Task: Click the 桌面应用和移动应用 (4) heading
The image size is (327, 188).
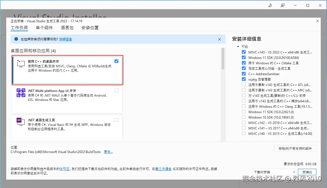Action: point(33,51)
